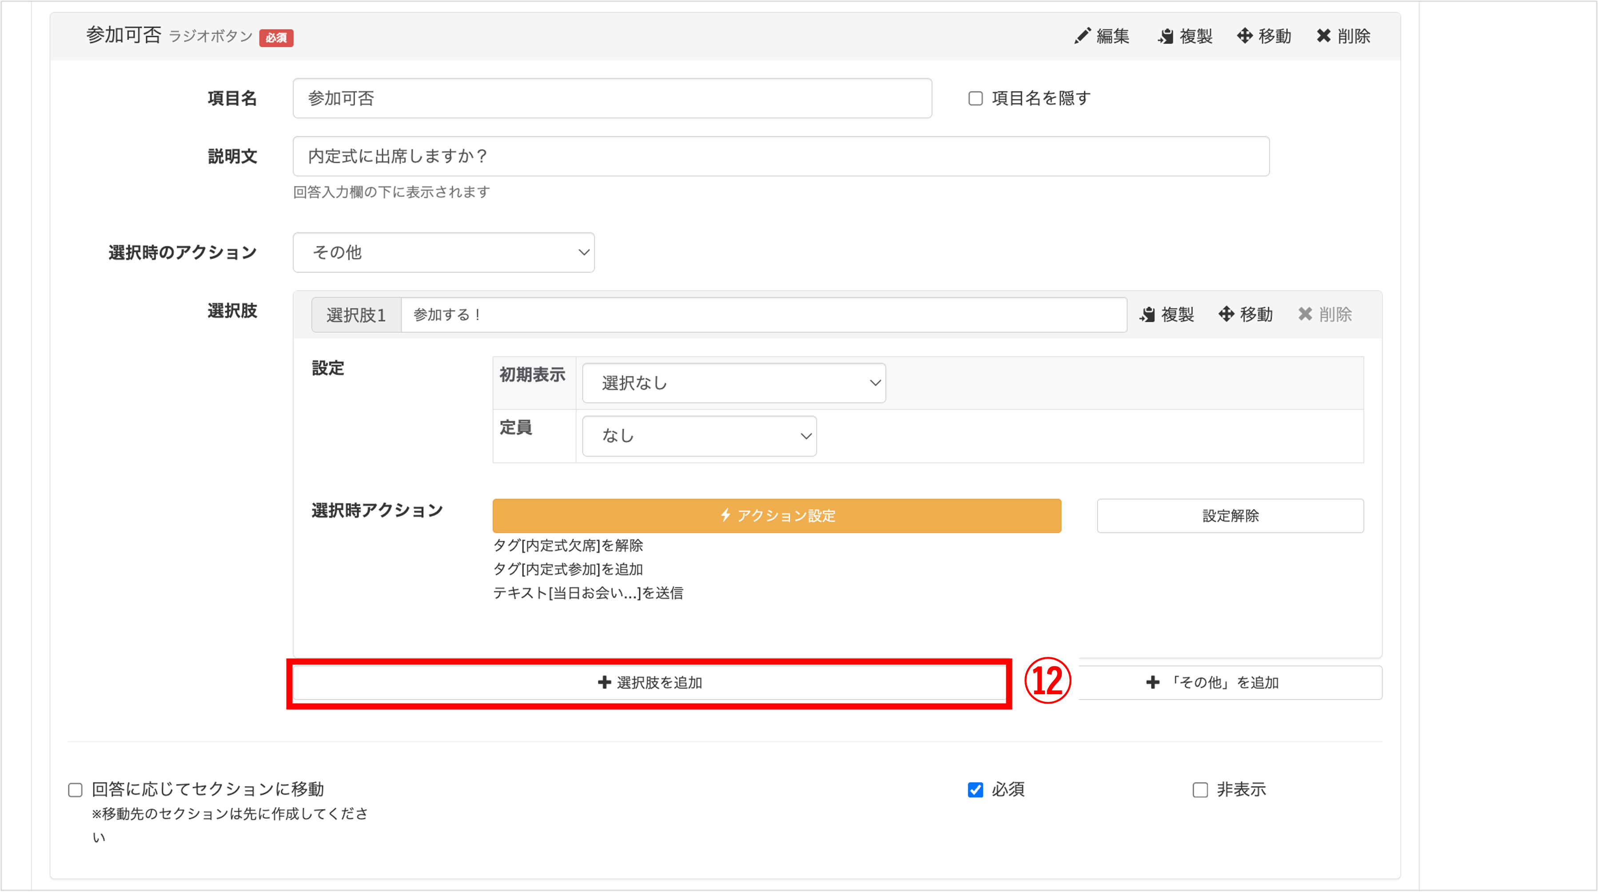Click the header 削除 X icon
The image size is (1598, 892).
tap(1323, 36)
